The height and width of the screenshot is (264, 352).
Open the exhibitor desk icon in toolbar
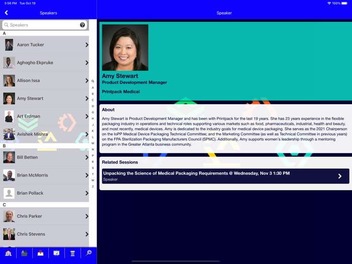[x=24, y=253]
